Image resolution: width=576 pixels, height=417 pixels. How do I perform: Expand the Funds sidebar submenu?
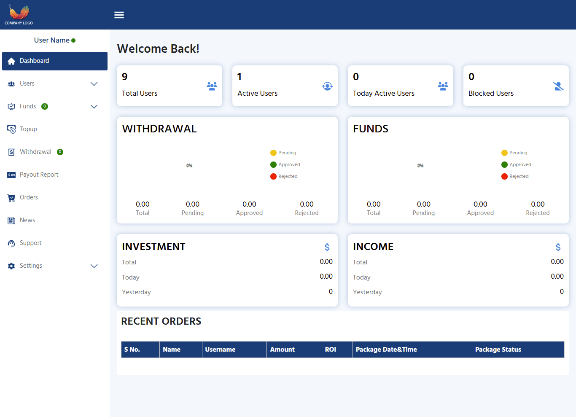[x=94, y=107]
